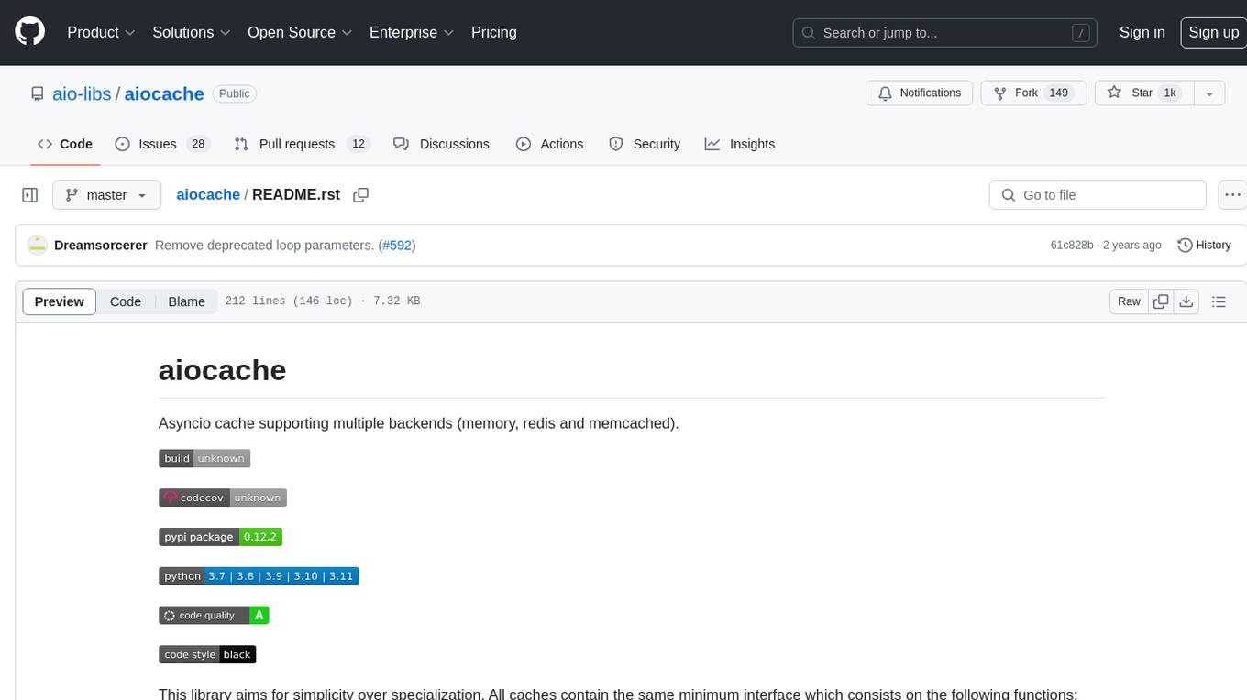The image size is (1247, 700).
Task: Switch to the Pull requests tab
Action: pyautogui.click(x=301, y=144)
